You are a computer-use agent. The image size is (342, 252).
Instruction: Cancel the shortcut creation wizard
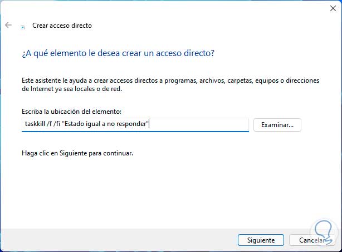pyautogui.click(x=312, y=240)
